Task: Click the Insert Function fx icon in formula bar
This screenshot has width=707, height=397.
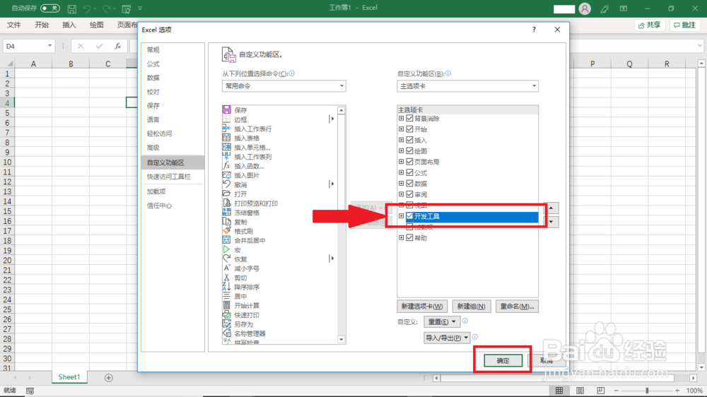Action: [117, 46]
